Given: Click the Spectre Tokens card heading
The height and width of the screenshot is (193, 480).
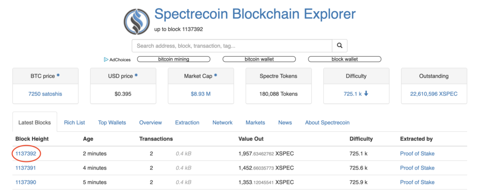Looking at the screenshot, I should coord(278,76).
